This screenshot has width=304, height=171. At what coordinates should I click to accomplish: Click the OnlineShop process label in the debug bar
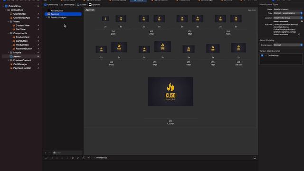pyautogui.click(x=101, y=158)
